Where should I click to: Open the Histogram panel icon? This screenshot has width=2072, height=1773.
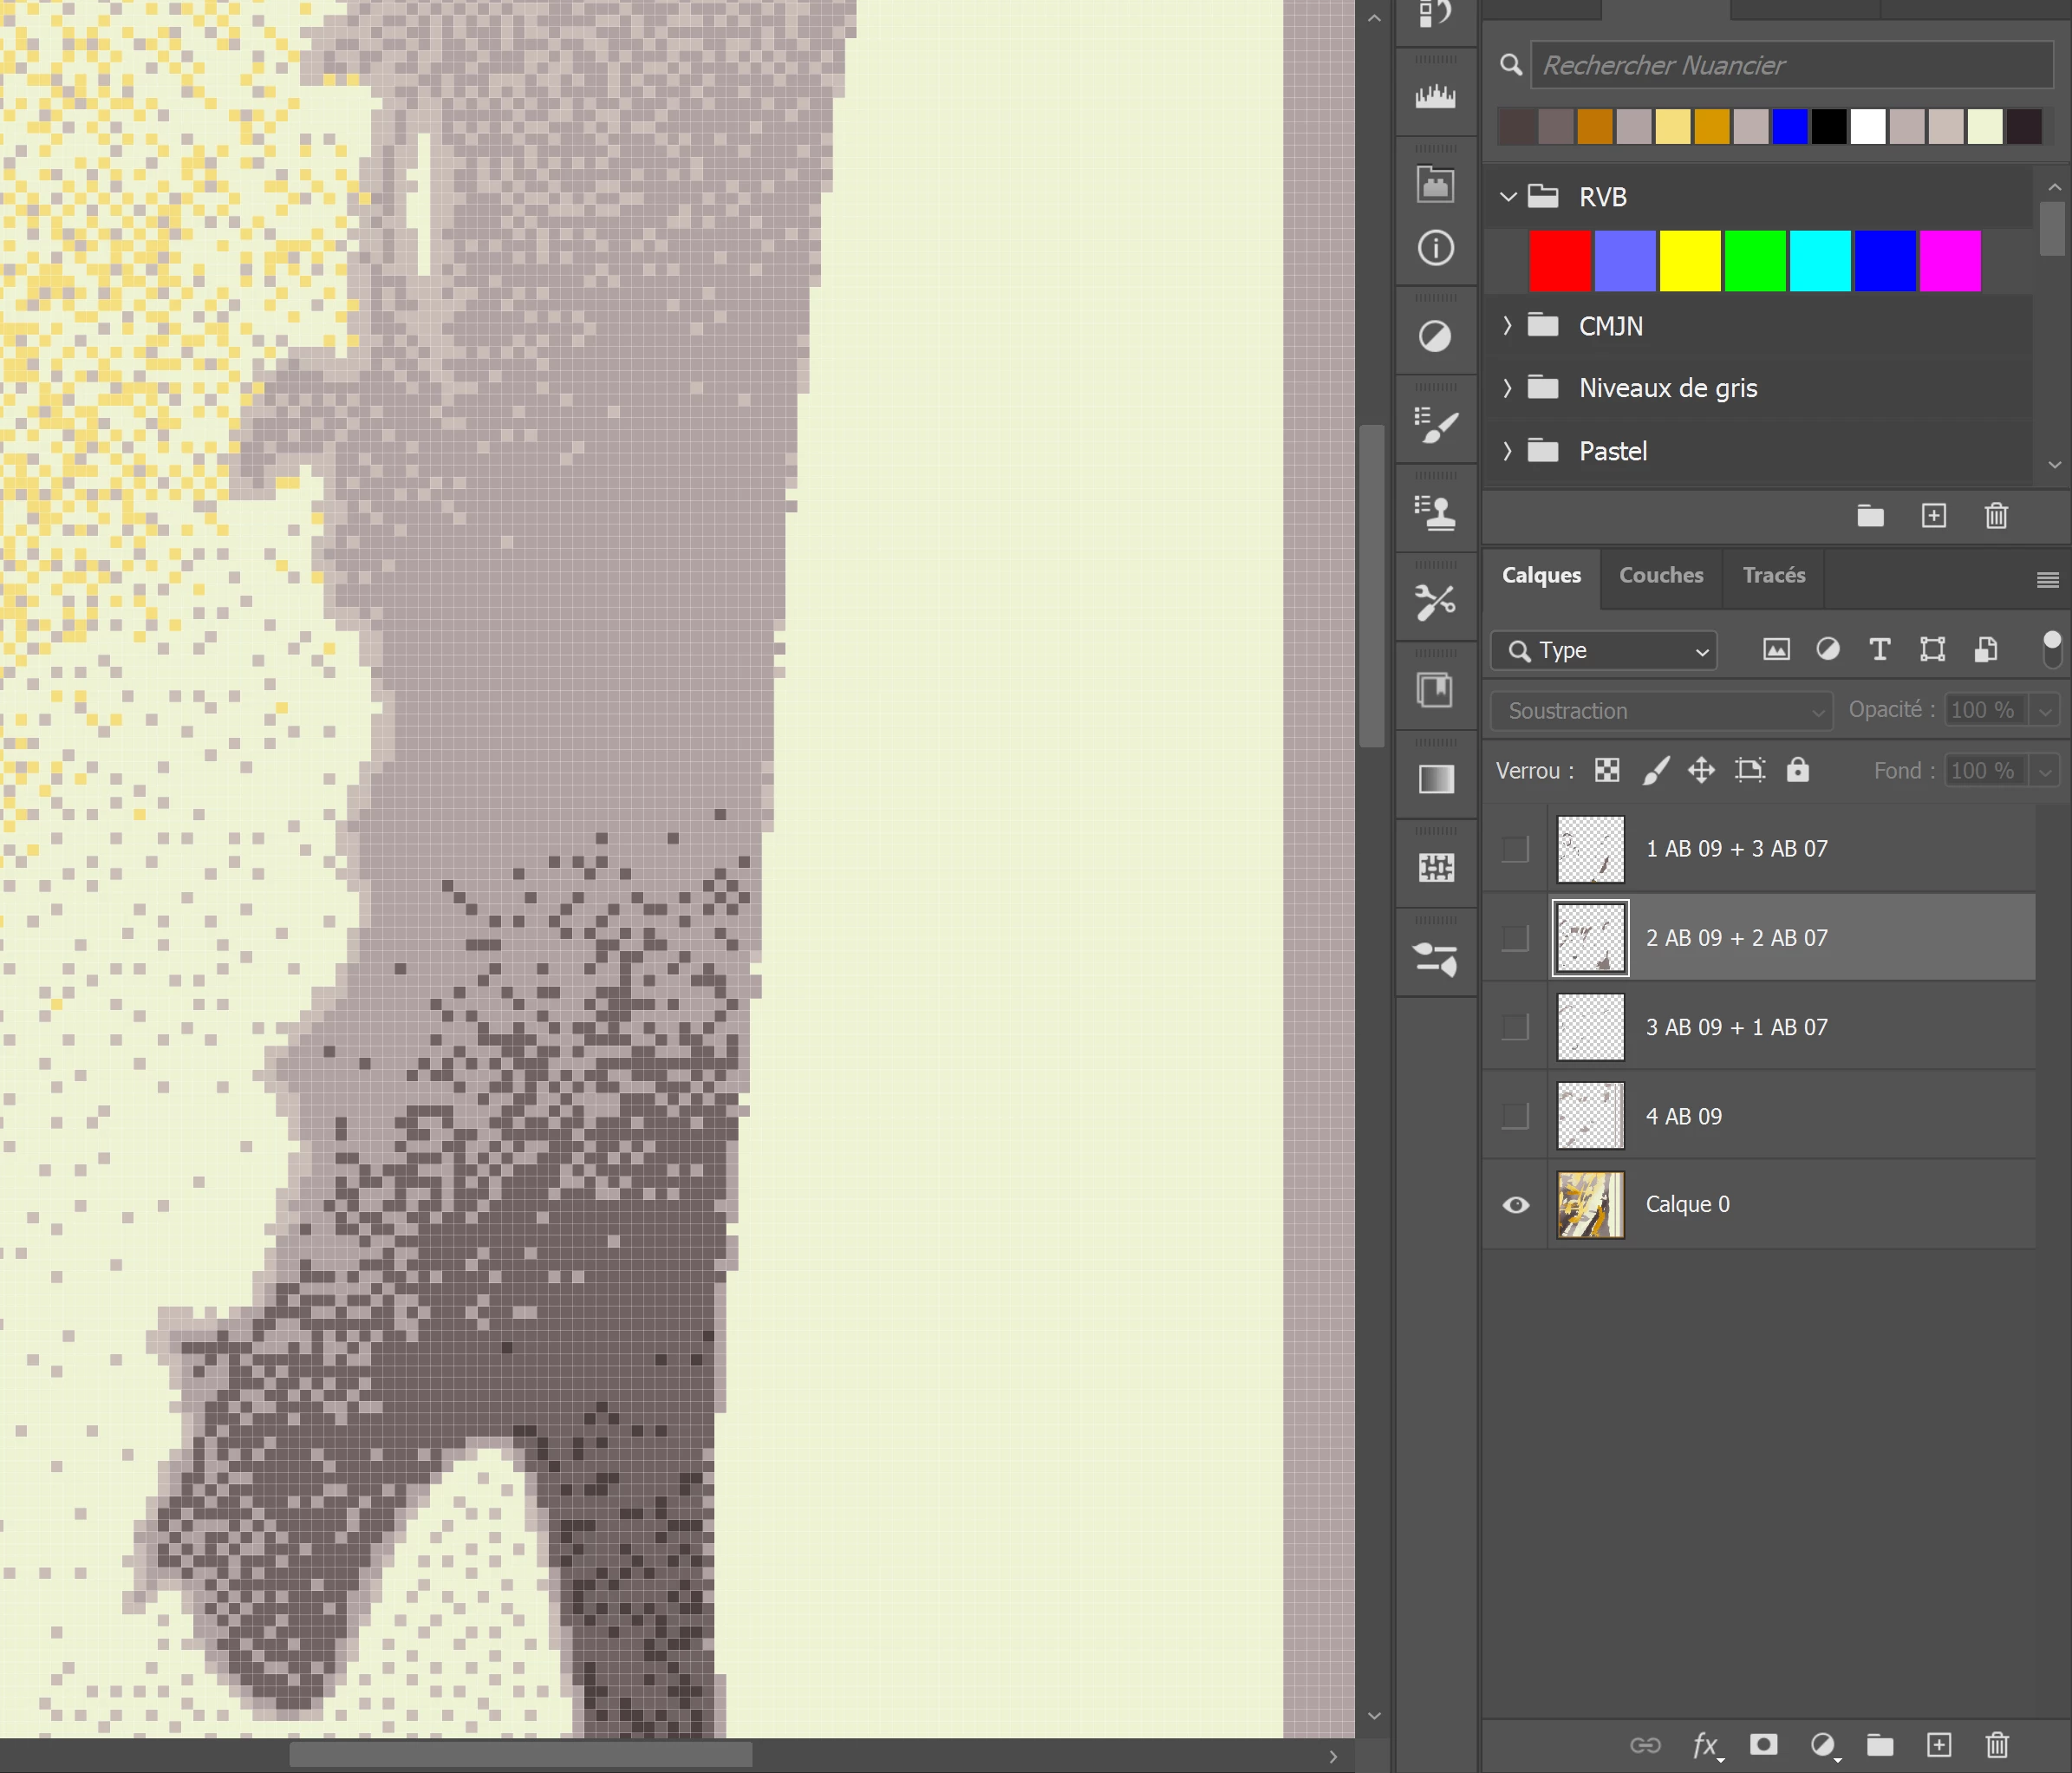pos(1435,97)
